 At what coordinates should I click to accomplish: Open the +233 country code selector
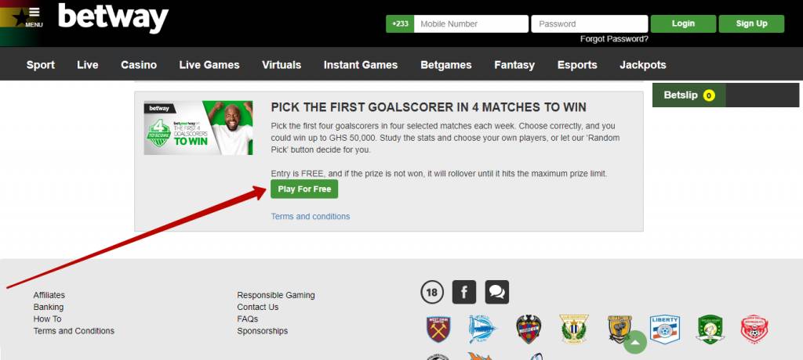[x=400, y=23]
